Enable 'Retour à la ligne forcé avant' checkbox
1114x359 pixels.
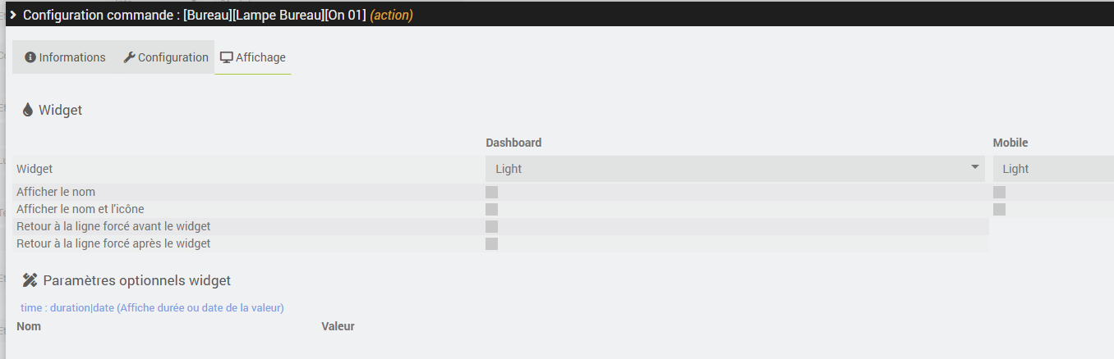pos(491,226)
